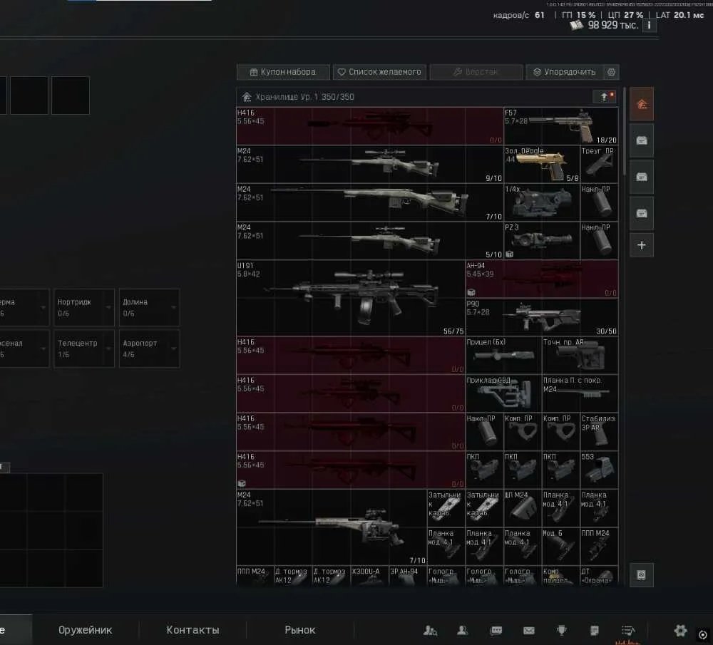Open sort settings gear beside Упорядочить
Image resolution: width=713 pixels, height=645 pixels.
(x=612, y=72)
